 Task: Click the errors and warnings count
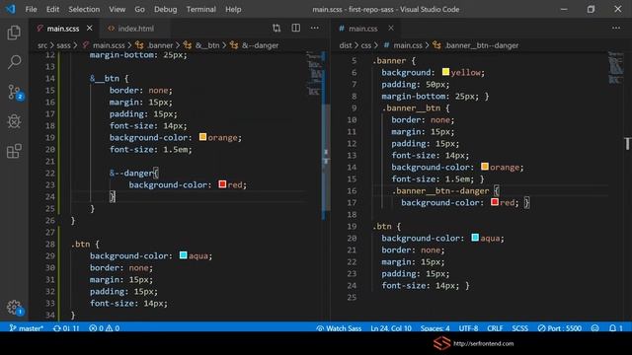[x=104, y=328]
